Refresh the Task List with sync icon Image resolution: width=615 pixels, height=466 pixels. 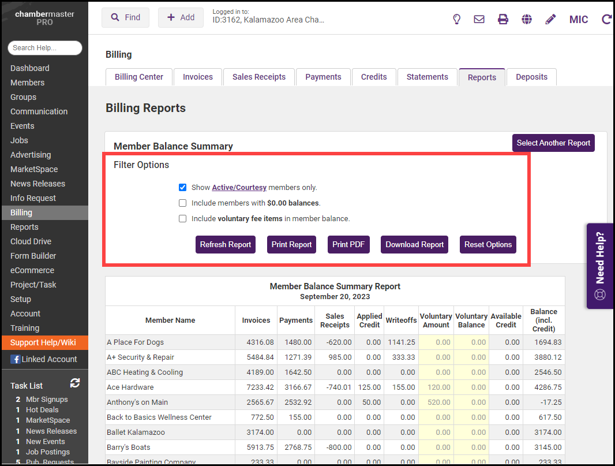tap(75, 383)
